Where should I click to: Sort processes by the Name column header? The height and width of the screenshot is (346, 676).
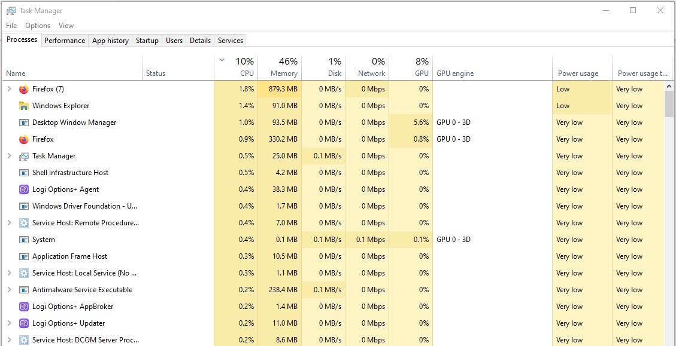(72, 68)
